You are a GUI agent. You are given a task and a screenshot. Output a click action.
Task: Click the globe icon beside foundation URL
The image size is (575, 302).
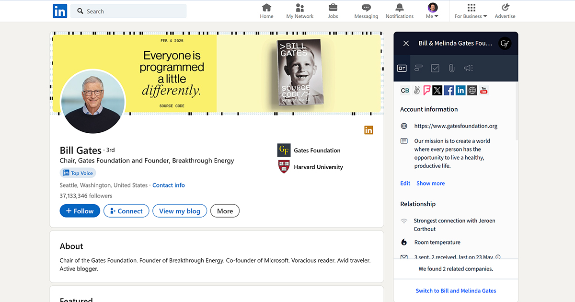404,126
